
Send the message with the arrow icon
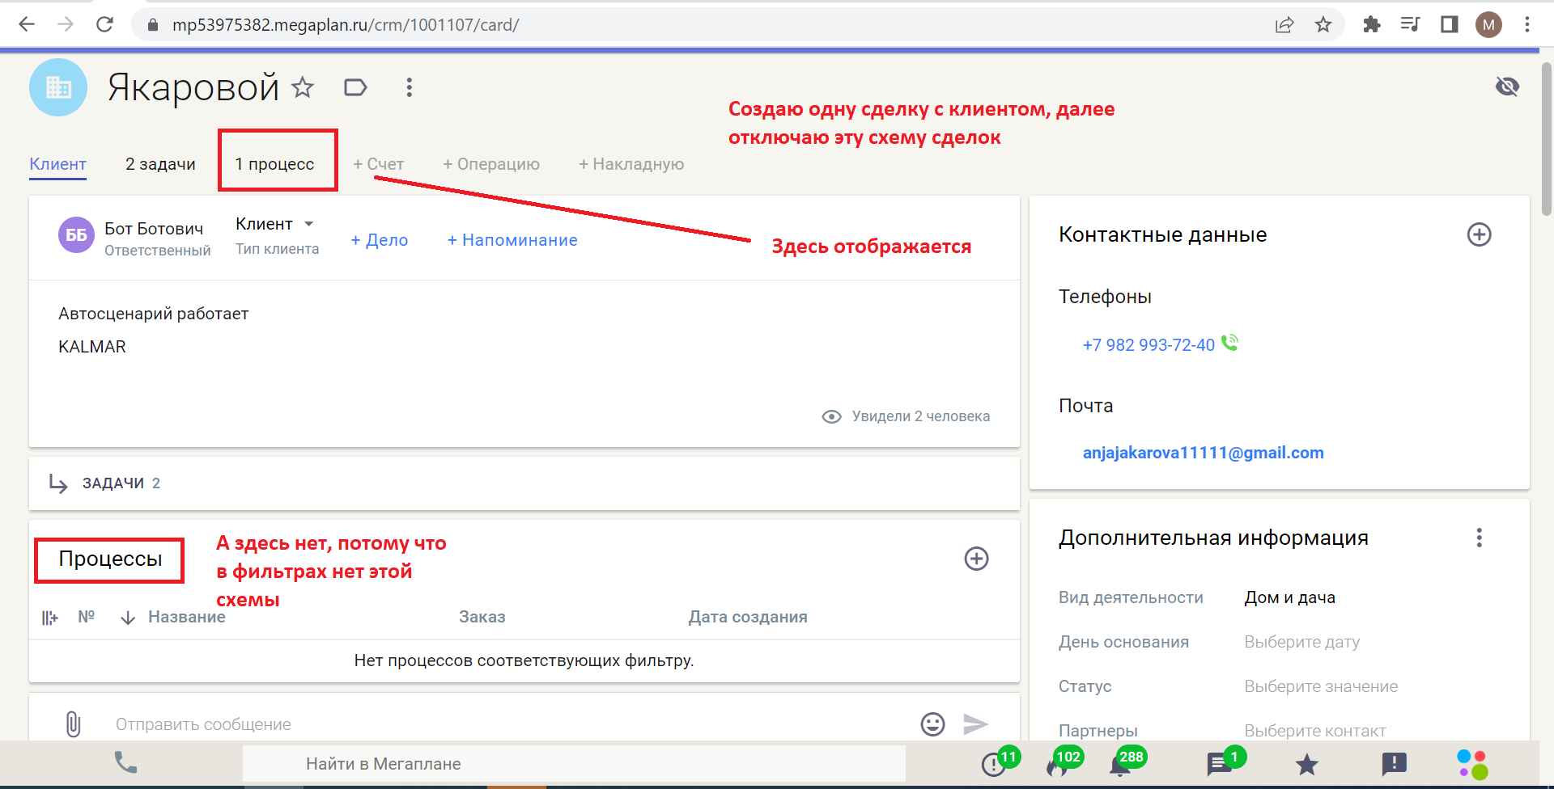(x=975, y=724)
